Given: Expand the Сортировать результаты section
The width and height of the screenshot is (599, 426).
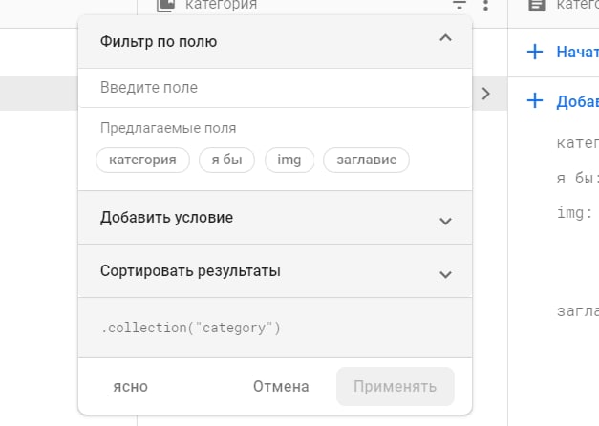Looking at the screenshot, I should (444, 274).
